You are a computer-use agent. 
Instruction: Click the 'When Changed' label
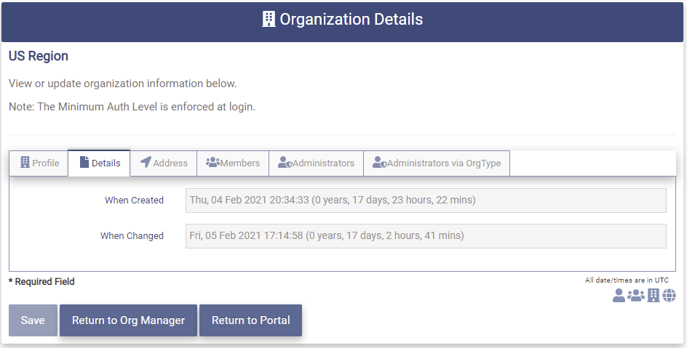coord(132,236)
